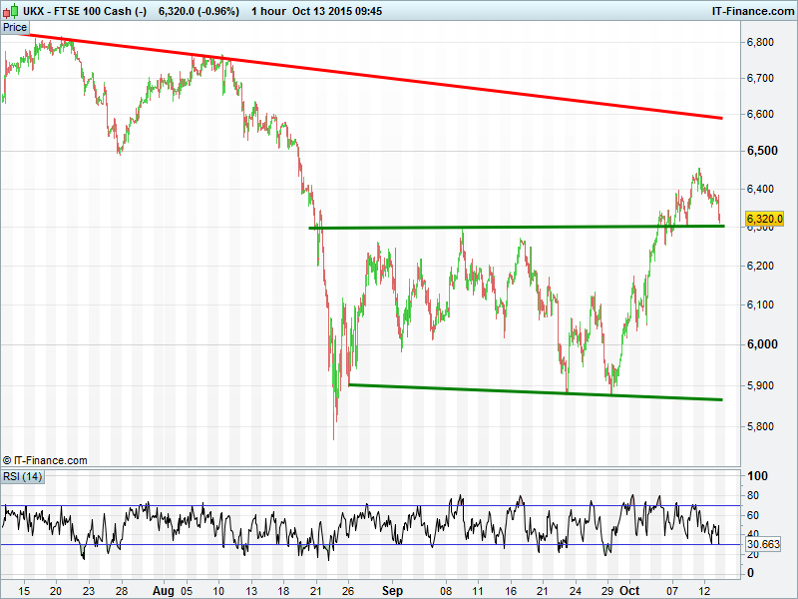Click the yellow 6,320.0 current price tag
This screenshot has height=599, width=798.
[x=766, y=219]
